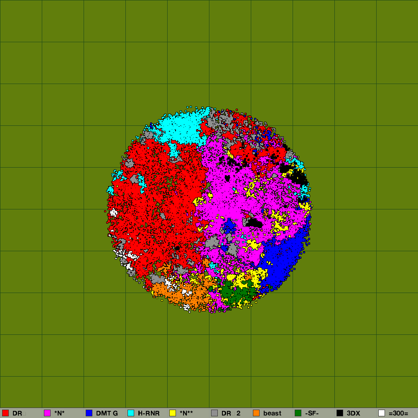Click the cyan H-RNR legend swatch
418x418 pixels.
131,413
